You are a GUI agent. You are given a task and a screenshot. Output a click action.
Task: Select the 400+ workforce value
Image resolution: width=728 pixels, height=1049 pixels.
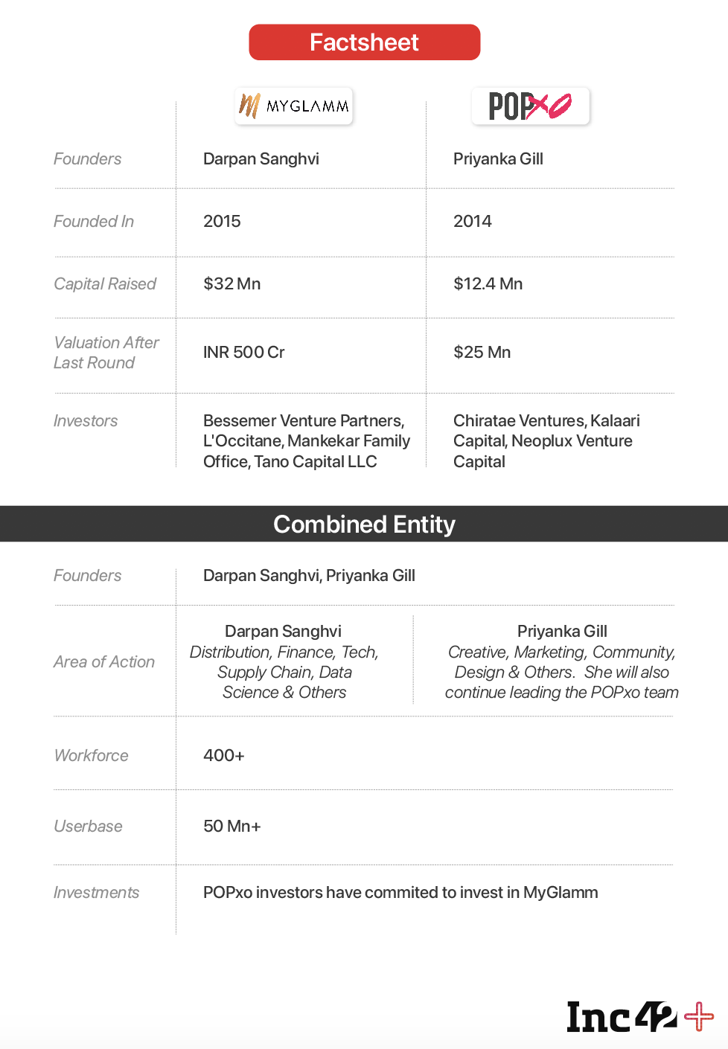[x=224, y=756]
